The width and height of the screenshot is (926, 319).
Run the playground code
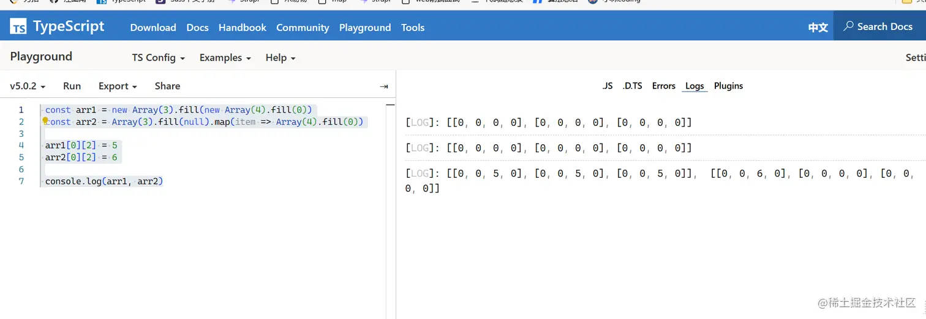[72, 86]
